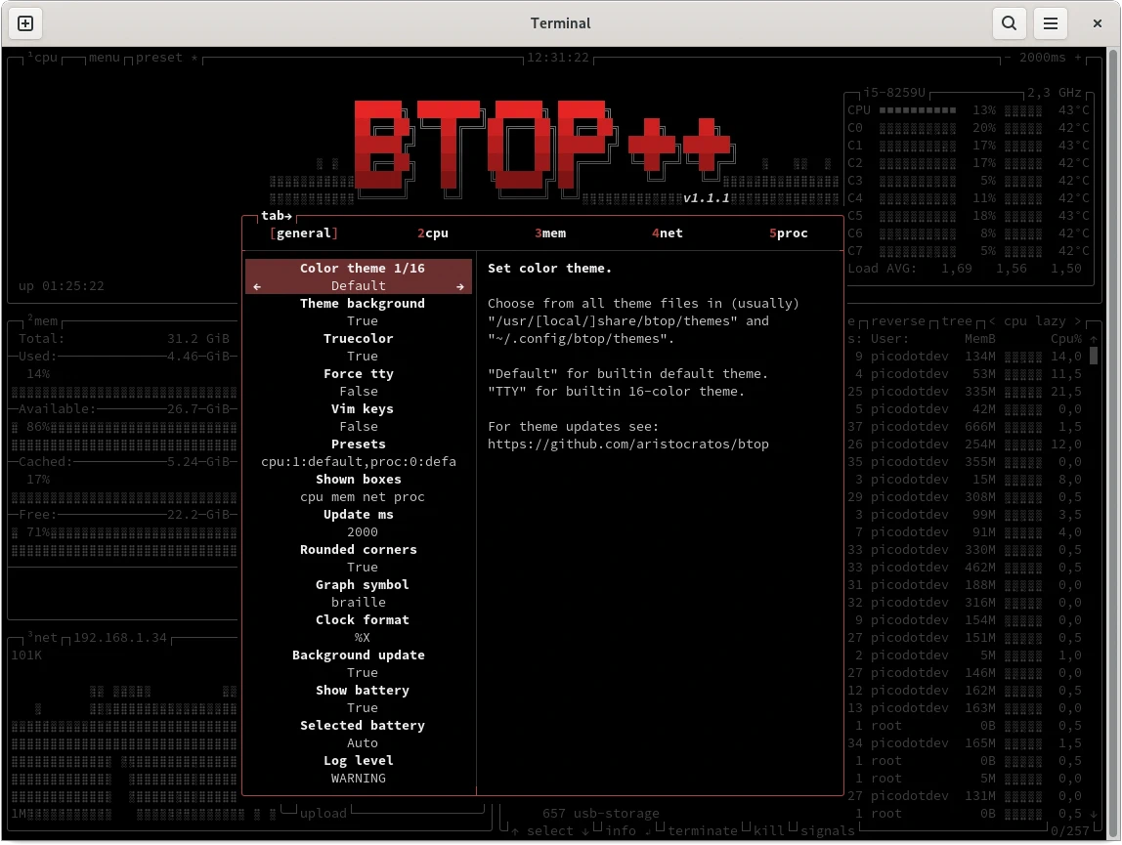The image size is (1122, 845).
Task: Open a new terminal tab with plus icon
Action: 25,23
